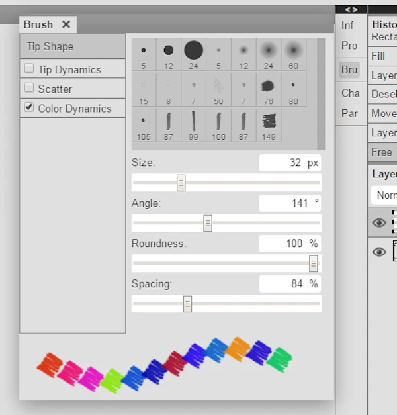Open the Par panel tab
The height and width of the screenshot is (415, 397).
[350, 114]
